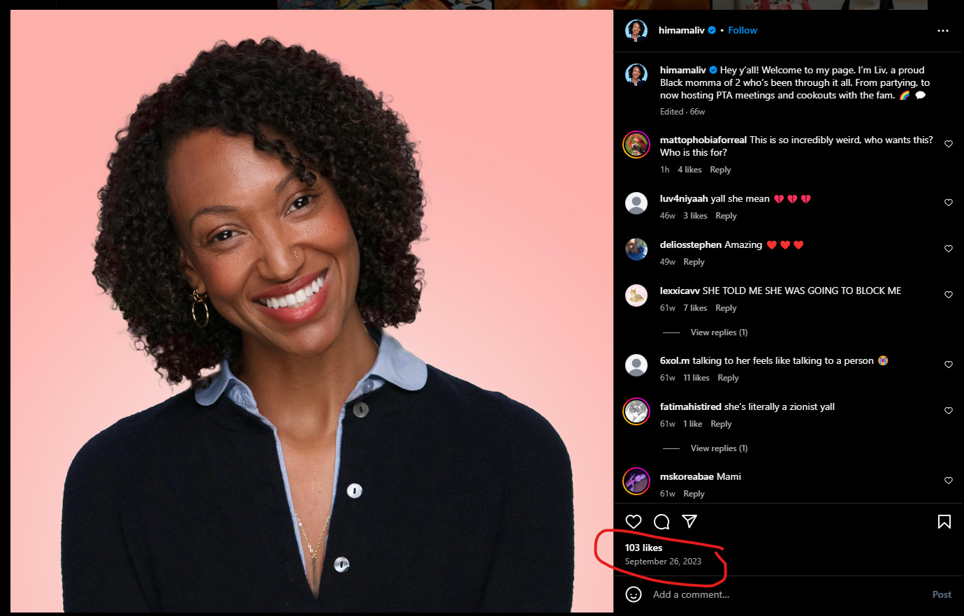Reply to lexxicavv's comment
The width and height of the screenshot is (964, 616).
coord(726,308)
